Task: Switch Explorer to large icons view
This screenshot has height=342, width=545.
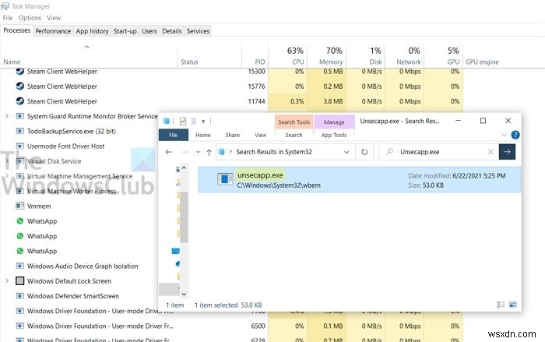Action: pos(512,305)
